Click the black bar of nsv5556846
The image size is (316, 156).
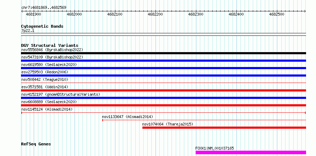pyautogui.click(x=164, y=53)
